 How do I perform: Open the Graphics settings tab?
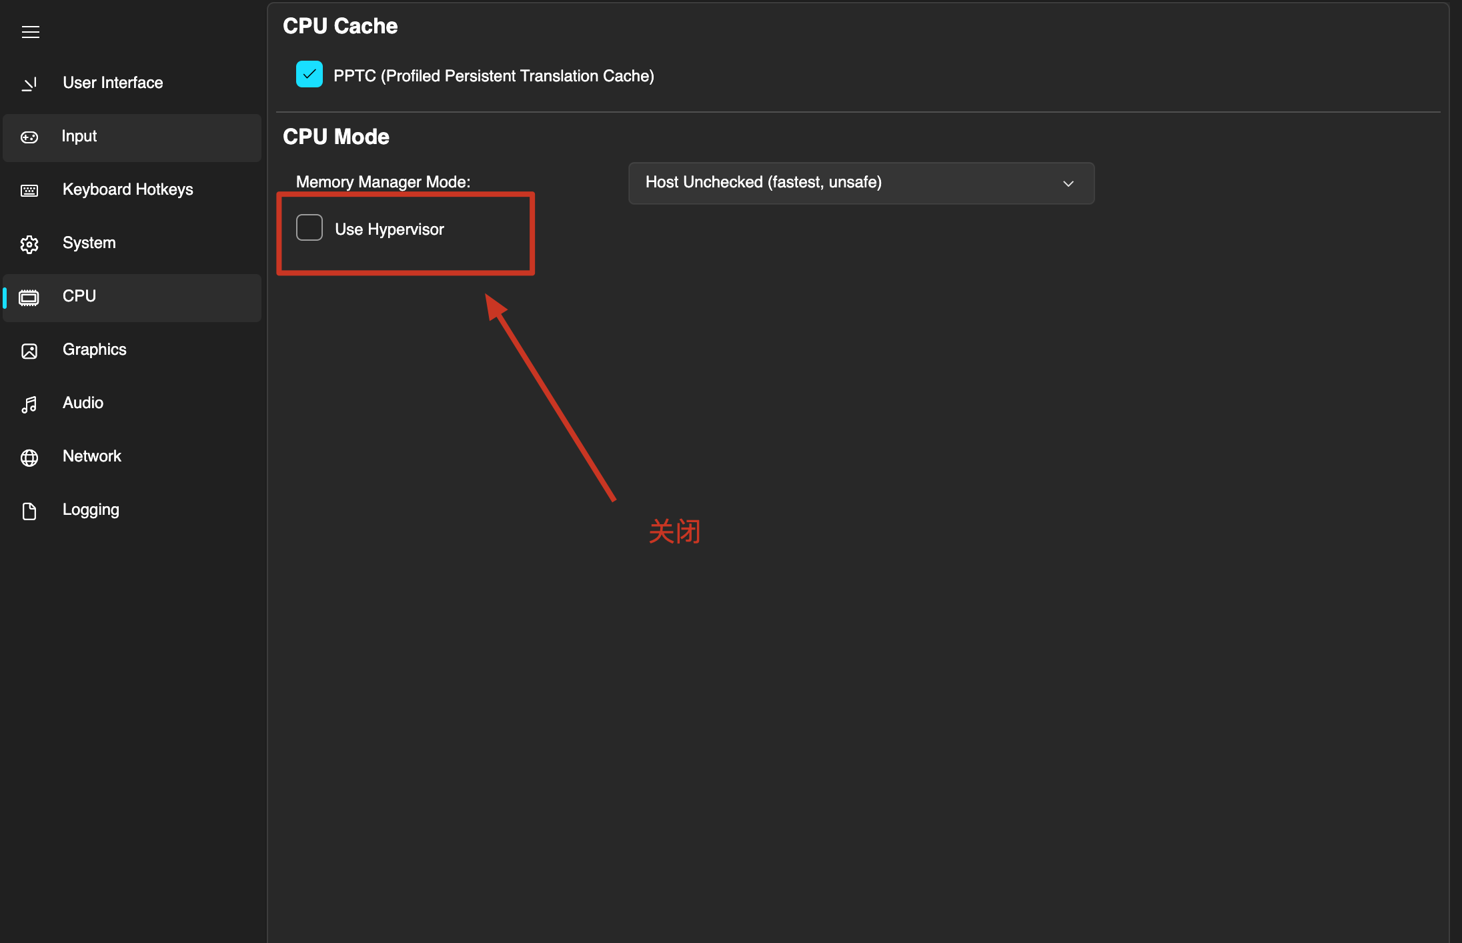coord(94,349)
